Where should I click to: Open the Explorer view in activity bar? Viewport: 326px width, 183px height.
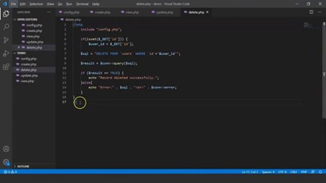coord(6,14)
